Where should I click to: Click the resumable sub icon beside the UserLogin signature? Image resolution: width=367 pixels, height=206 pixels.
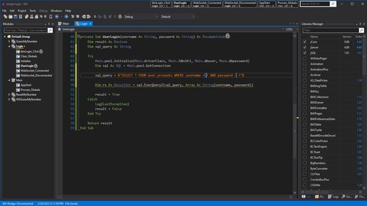click(228, 36)
